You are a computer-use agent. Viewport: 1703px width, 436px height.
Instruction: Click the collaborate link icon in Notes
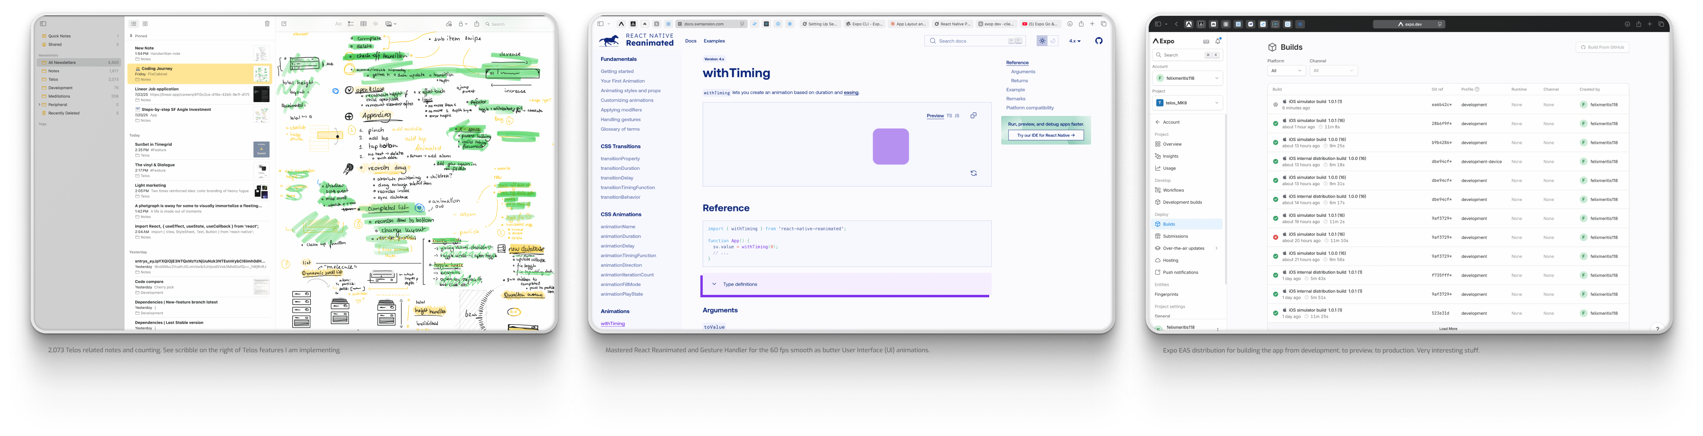pyautogui.click(x=449, y=24)
